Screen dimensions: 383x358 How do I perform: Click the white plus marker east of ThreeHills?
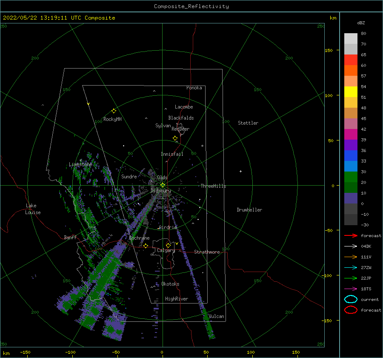coord(240,171)
